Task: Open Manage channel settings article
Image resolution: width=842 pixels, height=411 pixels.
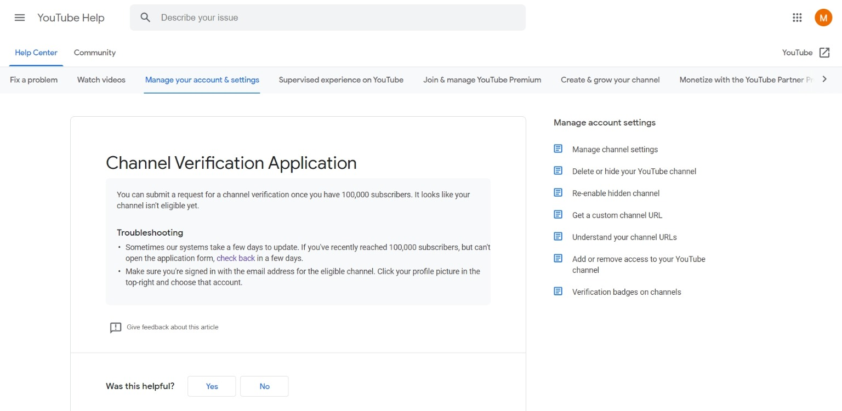Action: [x=615, y=150]
